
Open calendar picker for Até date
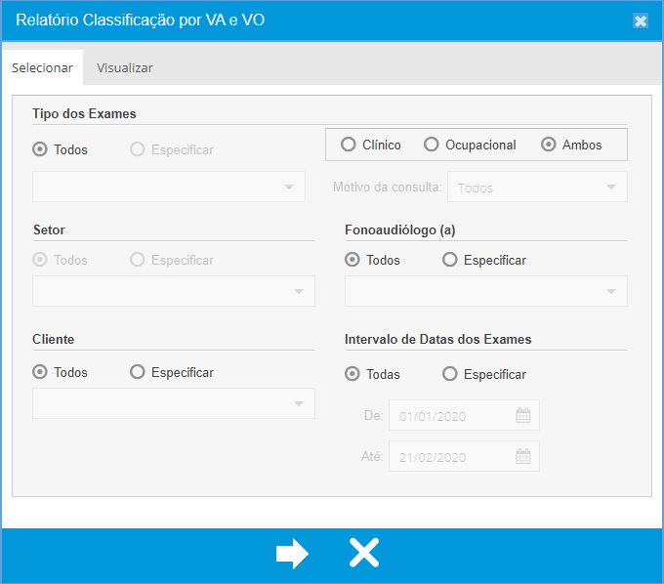tap(523, 457)
